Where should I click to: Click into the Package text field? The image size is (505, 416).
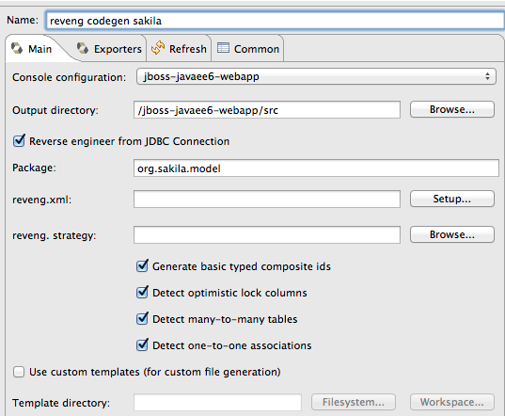[316, 168]
